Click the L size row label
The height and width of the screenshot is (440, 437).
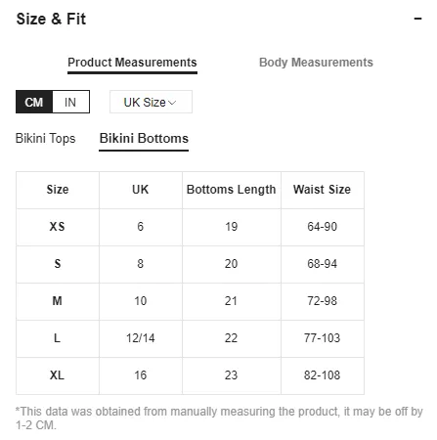pyautogui.click(x=57, y=338)
